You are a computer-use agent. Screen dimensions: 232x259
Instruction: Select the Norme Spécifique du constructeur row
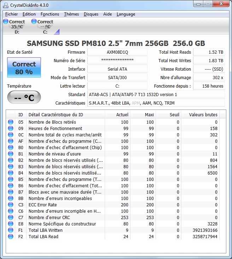pos(113,224)
